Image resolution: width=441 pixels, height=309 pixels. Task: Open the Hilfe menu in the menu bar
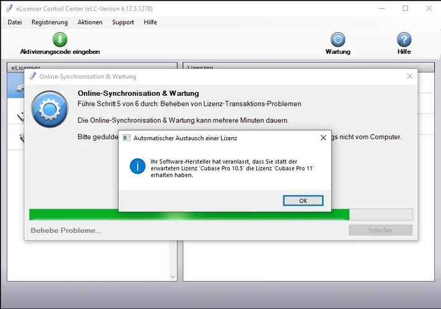click(x=150, y=22)
